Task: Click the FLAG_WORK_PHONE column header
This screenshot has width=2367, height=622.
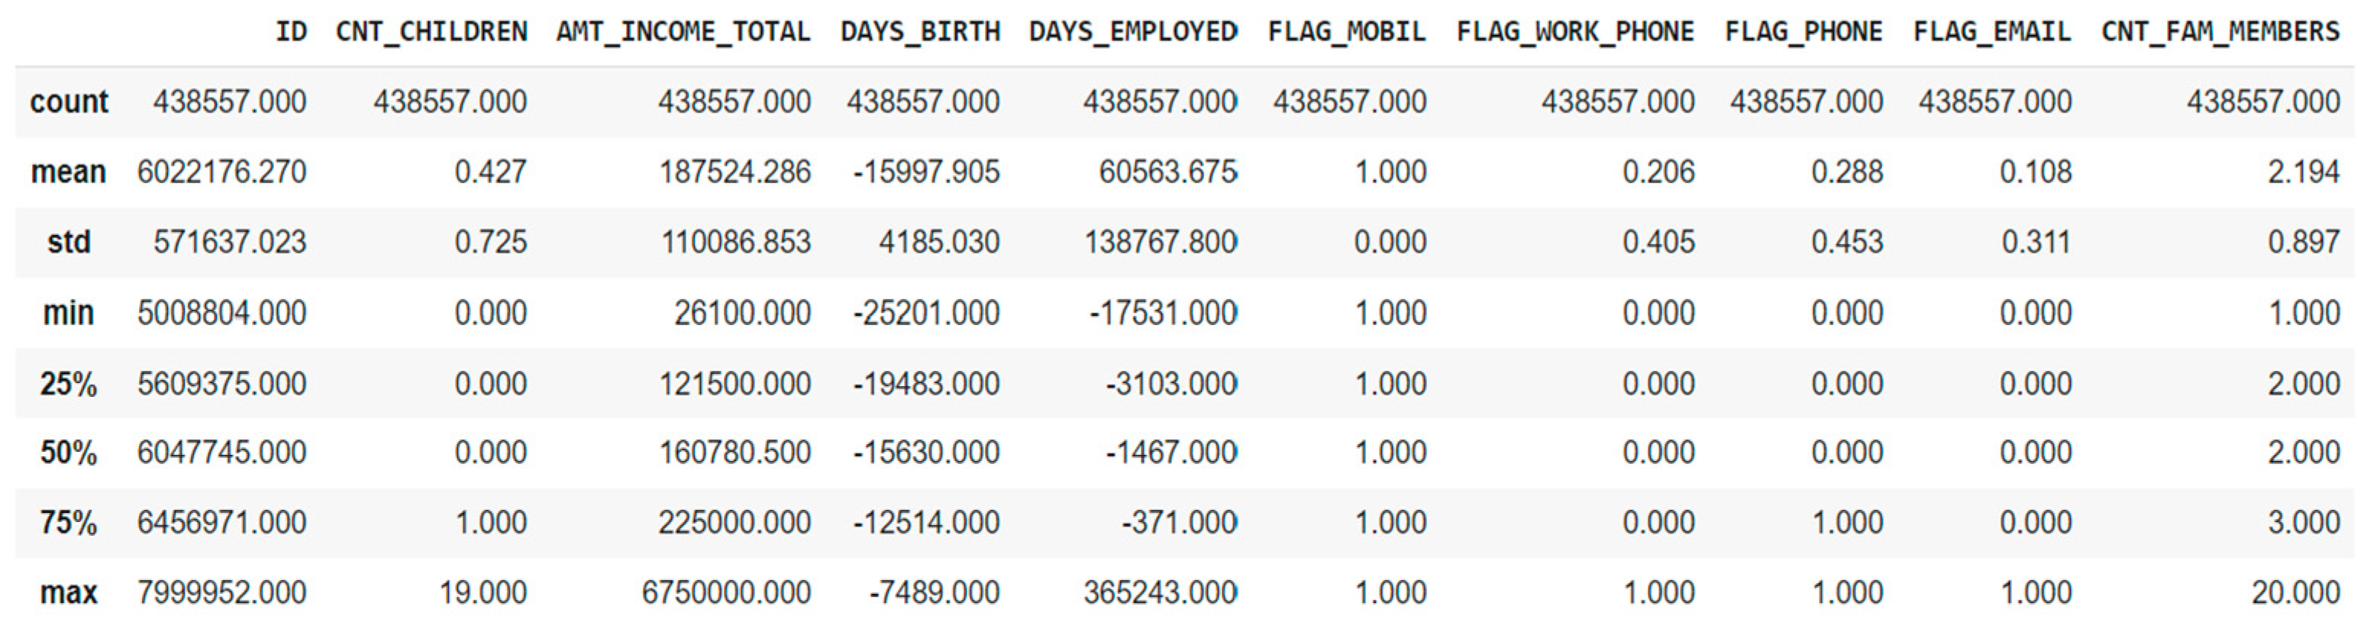Action: [x=1575, y=32]
